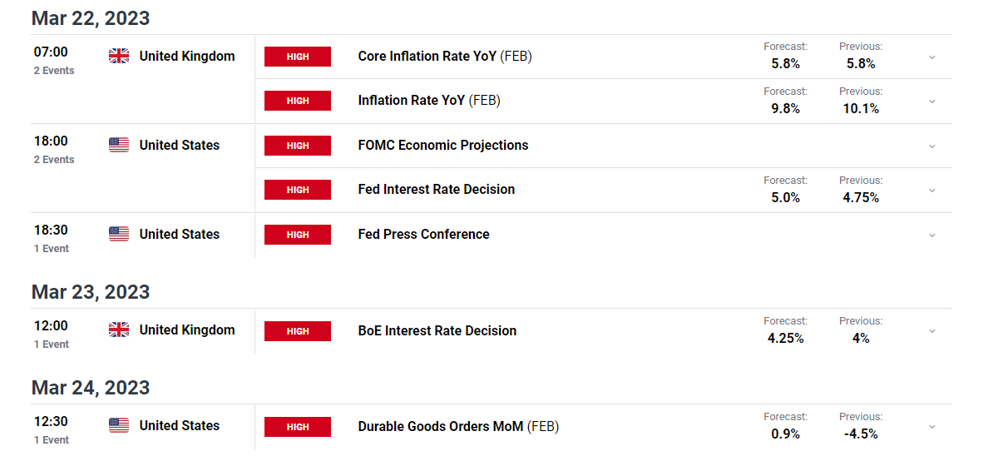Click the UK flag on Mar 23

pyautogui.click(x=118, y=330)
